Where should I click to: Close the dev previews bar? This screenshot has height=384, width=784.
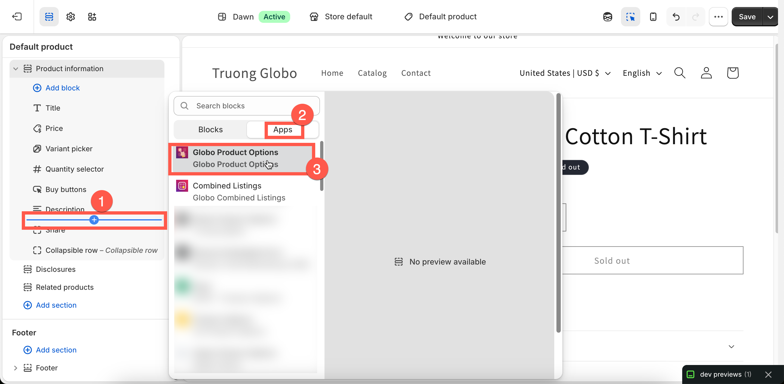coord(768,374)
